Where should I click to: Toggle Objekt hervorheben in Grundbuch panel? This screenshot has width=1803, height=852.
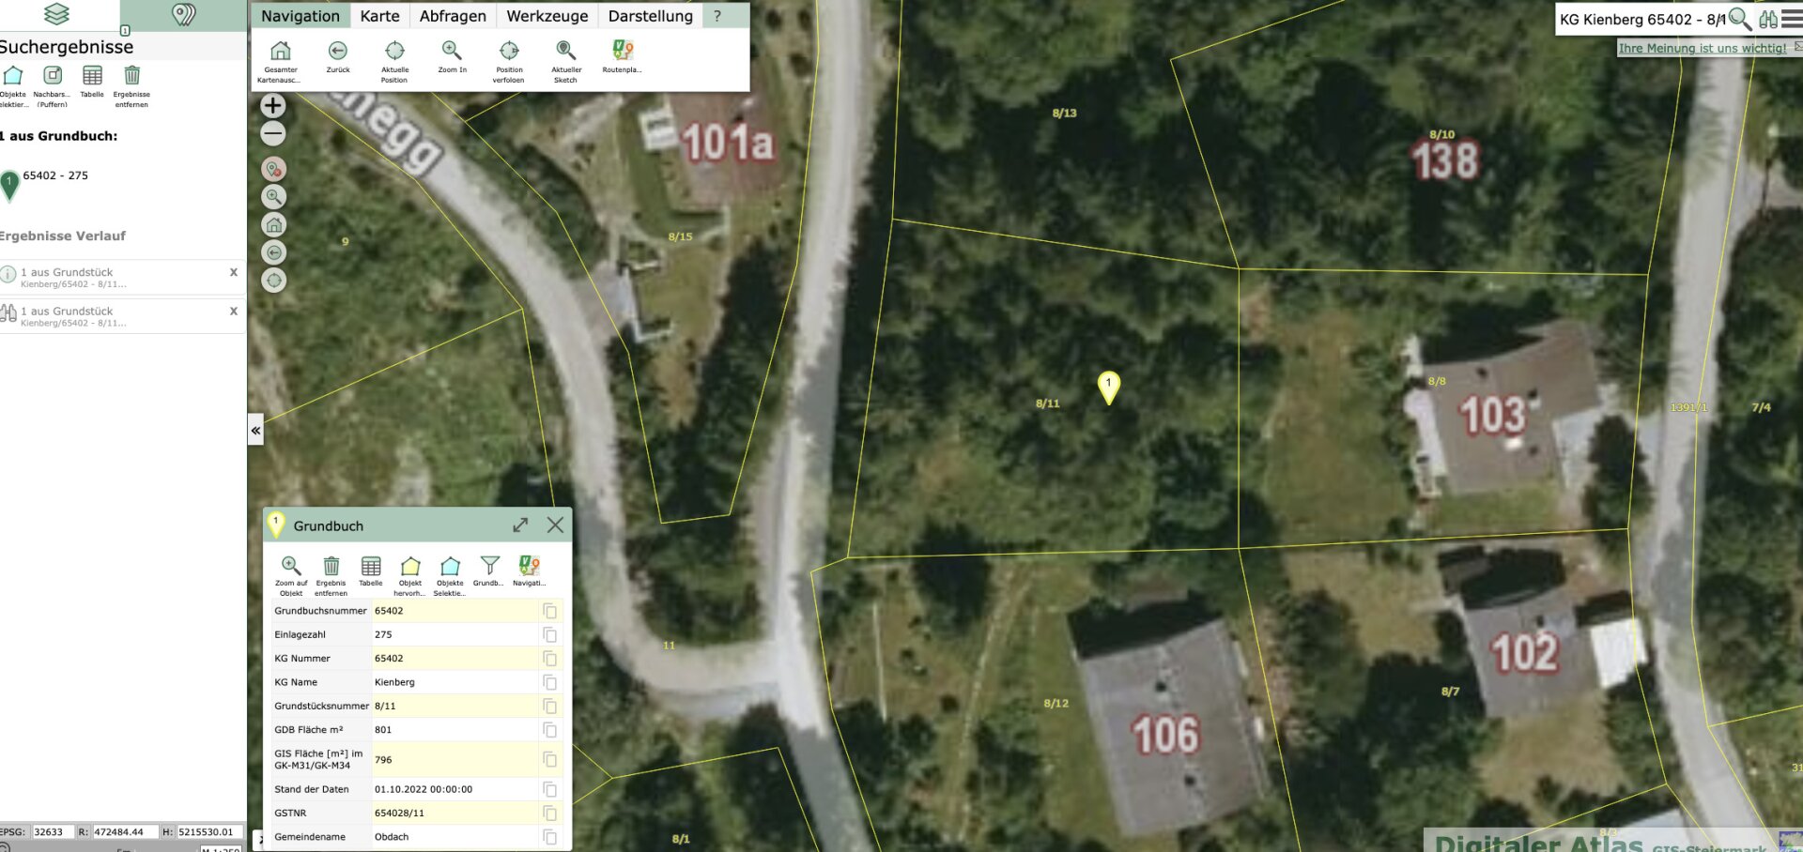coord(410,566)
